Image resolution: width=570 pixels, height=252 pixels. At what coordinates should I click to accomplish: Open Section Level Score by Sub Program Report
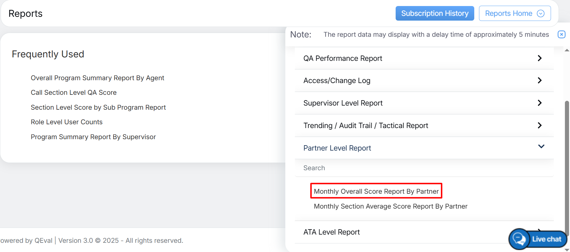click(x=98, y=107)
